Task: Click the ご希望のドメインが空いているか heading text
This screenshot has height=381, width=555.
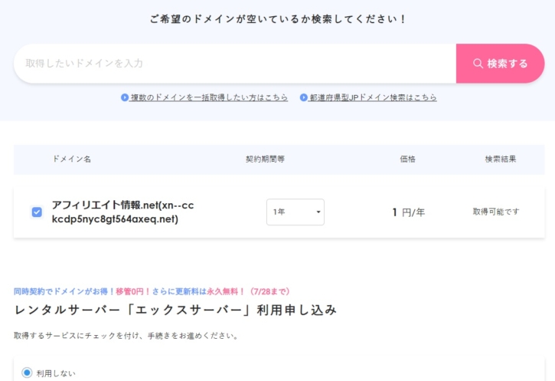Action: coord(277,19)
